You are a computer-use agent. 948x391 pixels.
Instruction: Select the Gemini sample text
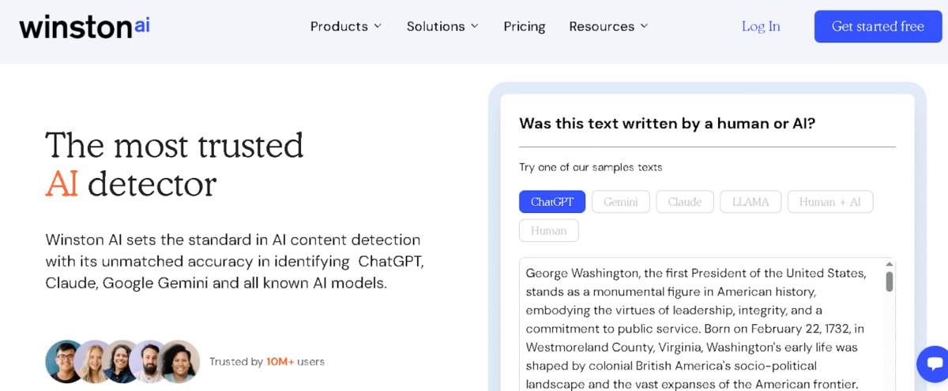621,202
